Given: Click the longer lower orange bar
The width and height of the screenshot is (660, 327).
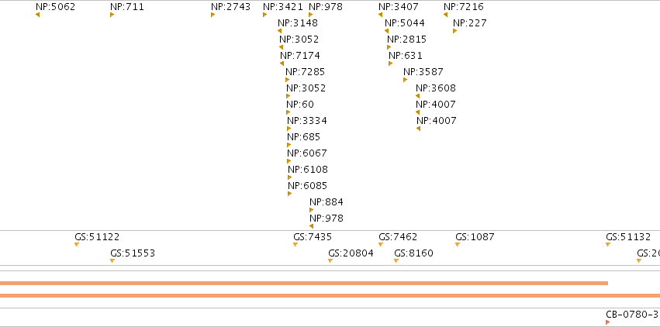Looking at the screenshot, I should coord(330,296).
